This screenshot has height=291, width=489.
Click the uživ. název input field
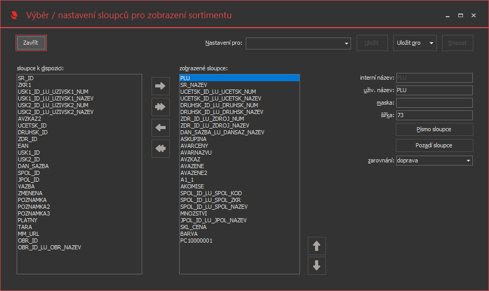point(434,90)
